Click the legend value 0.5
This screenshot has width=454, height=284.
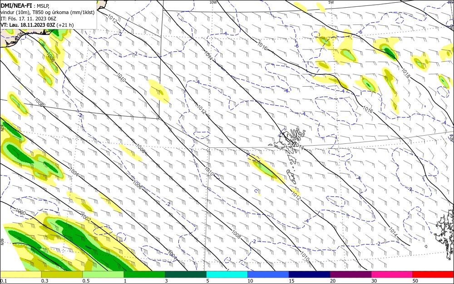[86, 281]
